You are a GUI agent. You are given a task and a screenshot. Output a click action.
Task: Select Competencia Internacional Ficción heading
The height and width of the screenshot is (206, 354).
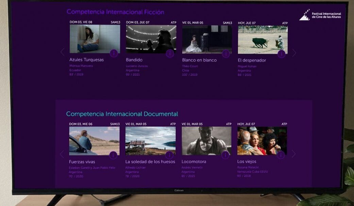[115, 12]
